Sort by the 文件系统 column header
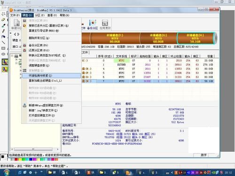This screenshot has height=176, width=235. tap(121, 56)
